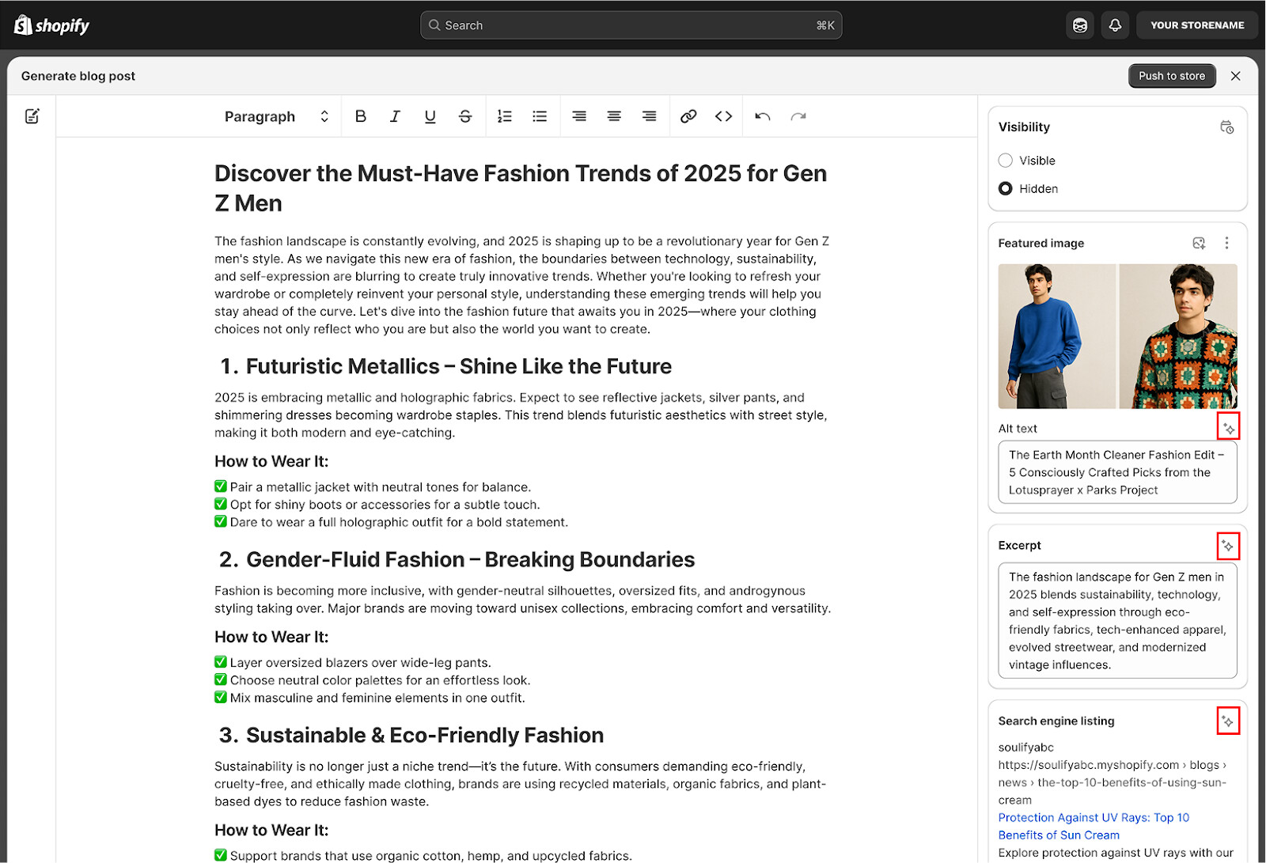Toggle italic formatting

(x=395, y=116)
